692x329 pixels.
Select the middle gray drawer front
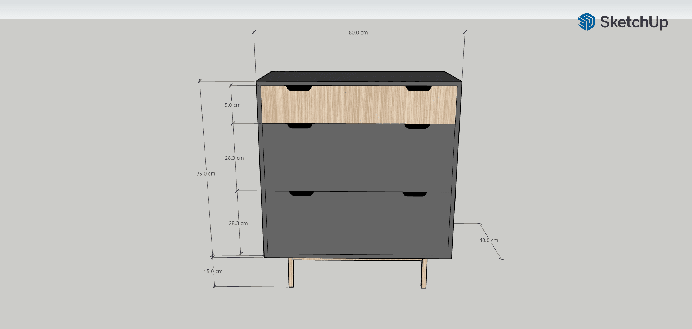[359, 159]
